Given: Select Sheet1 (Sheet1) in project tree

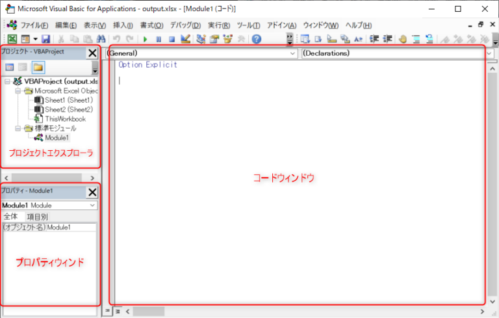Looking at the screenshot, I should coord(68,101).
